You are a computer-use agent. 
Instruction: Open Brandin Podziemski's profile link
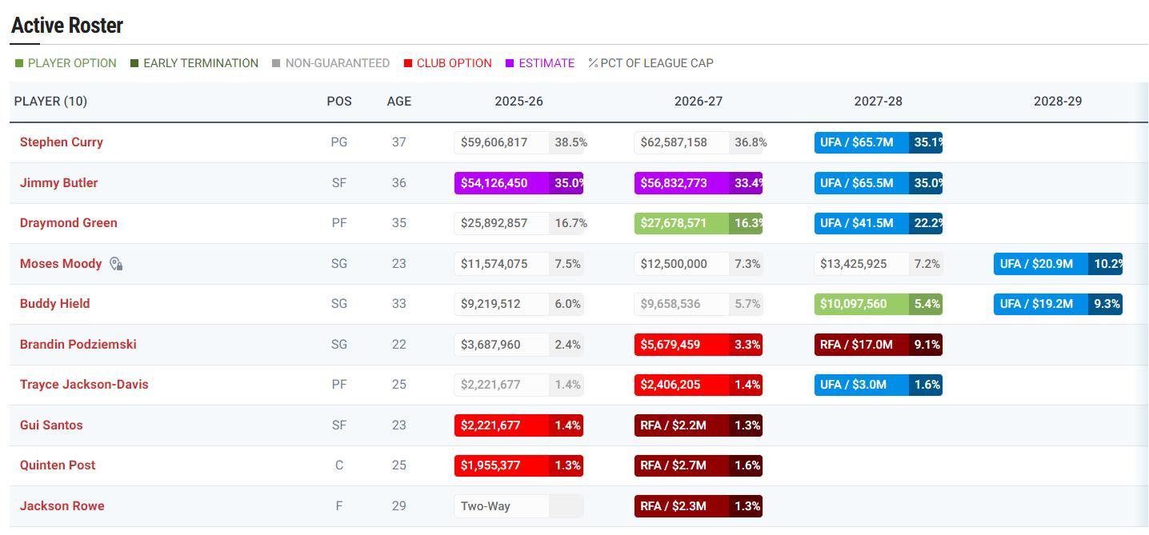pyautogui.click(x=78, y=344)
